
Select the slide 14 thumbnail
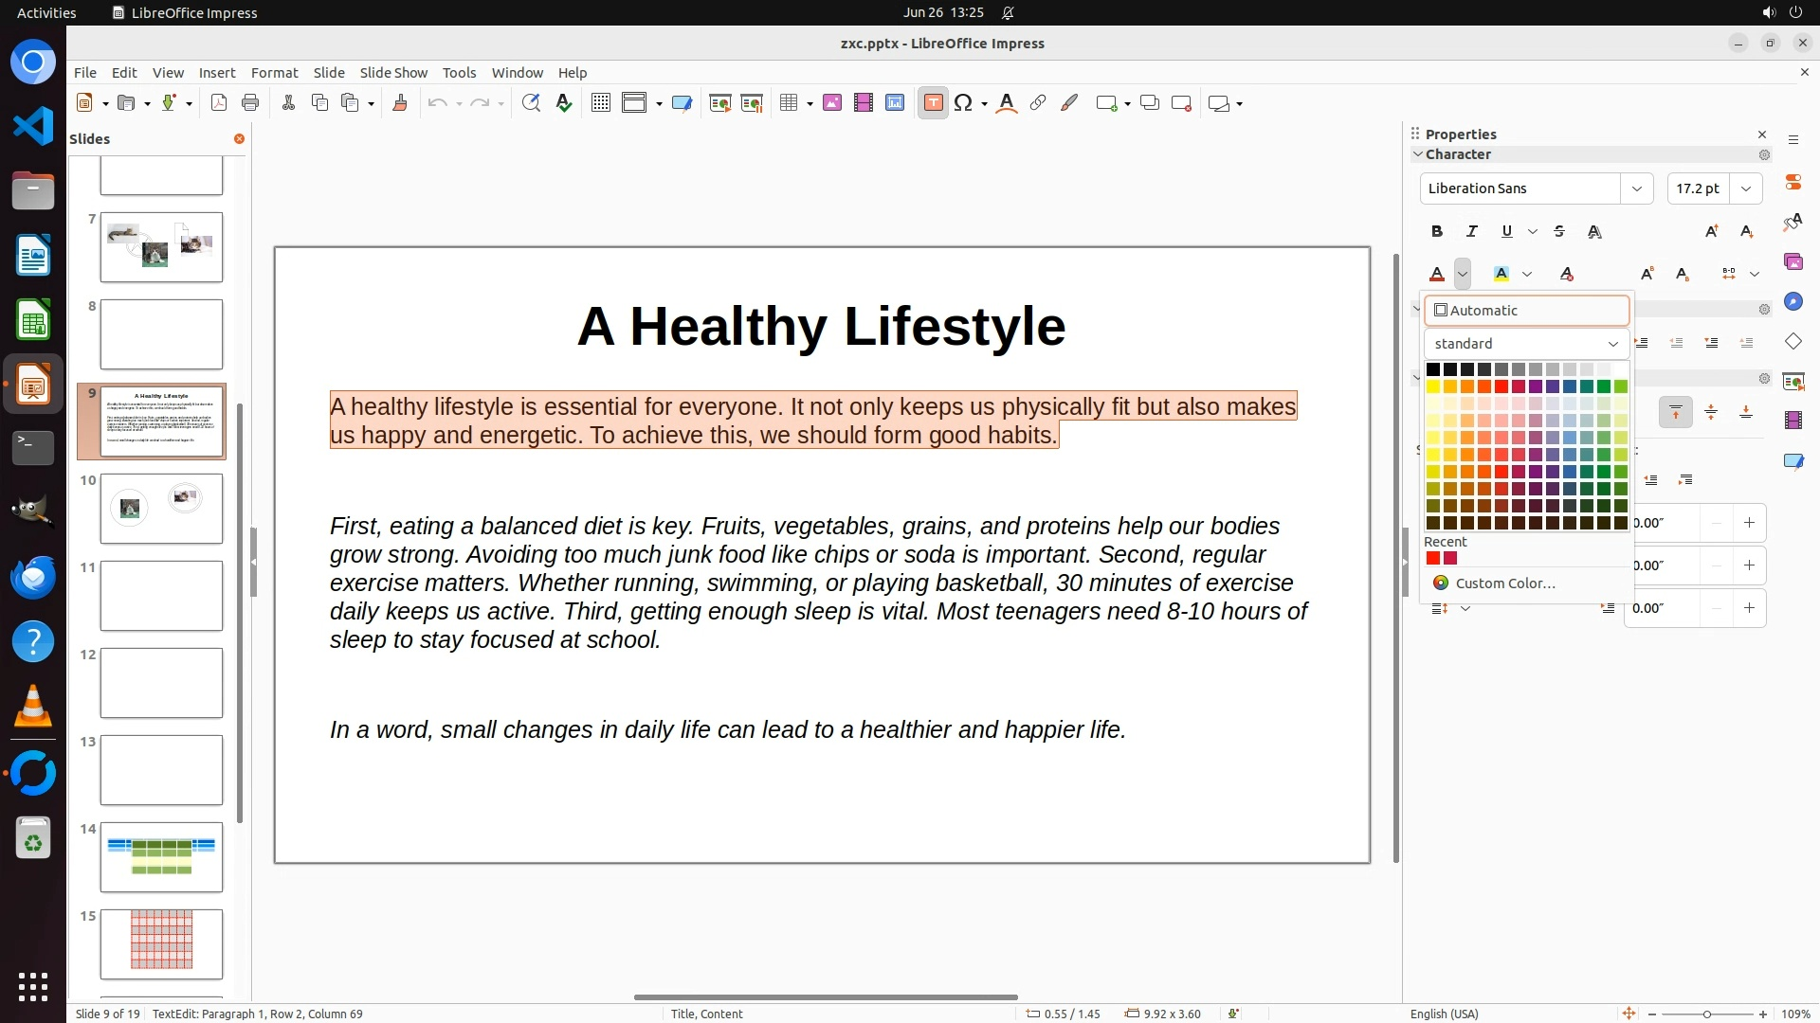[161, 857]
